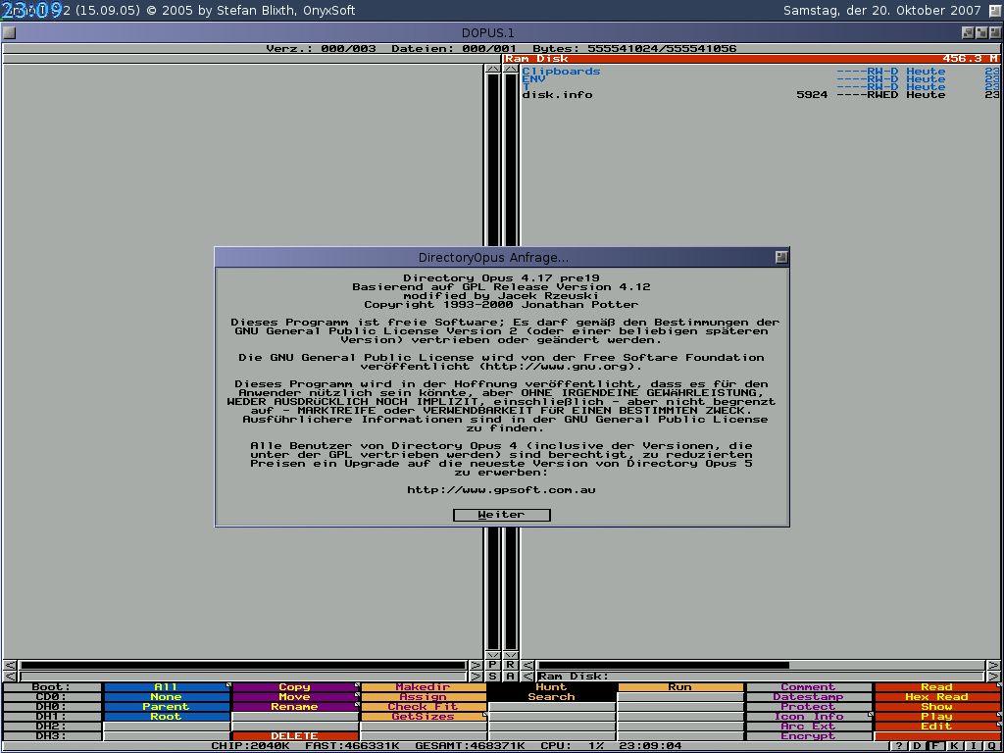Click the Assign button

[x=424, y=697]
